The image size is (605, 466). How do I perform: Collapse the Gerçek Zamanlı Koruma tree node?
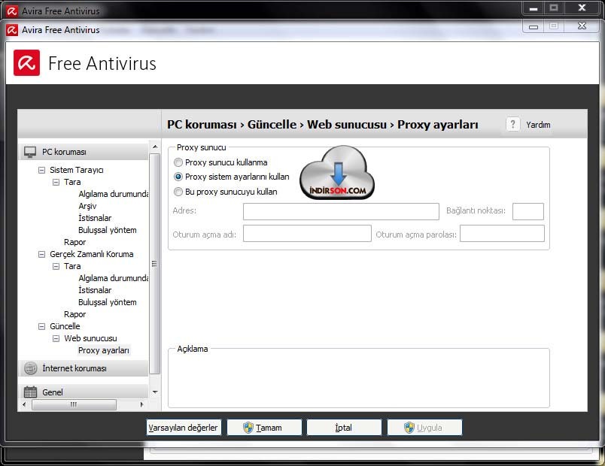point(41,254)
